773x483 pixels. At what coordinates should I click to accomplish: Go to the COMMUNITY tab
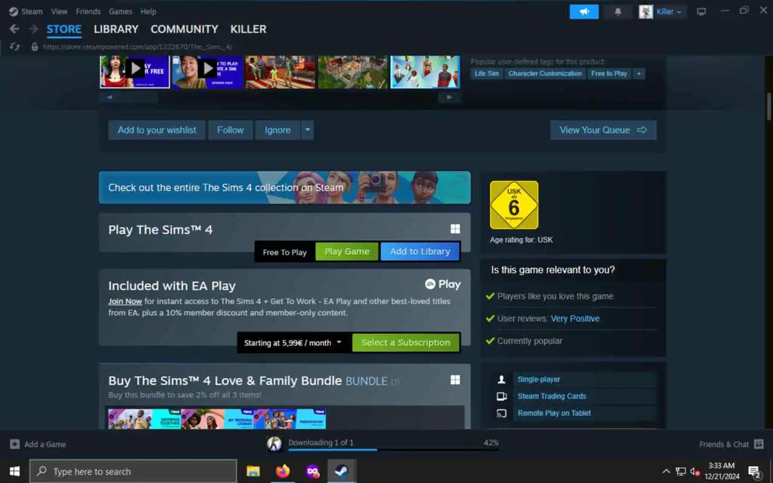click(x=184, y=29)
